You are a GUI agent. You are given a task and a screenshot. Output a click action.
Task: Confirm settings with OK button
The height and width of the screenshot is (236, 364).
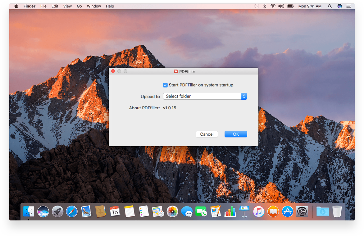click(x=236, y=134)
